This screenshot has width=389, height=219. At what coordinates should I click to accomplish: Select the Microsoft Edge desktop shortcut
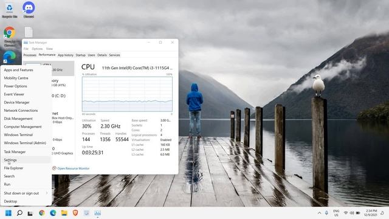(10, 58)
